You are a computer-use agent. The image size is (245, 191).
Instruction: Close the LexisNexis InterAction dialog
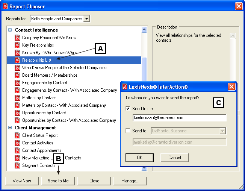[231, 87]
